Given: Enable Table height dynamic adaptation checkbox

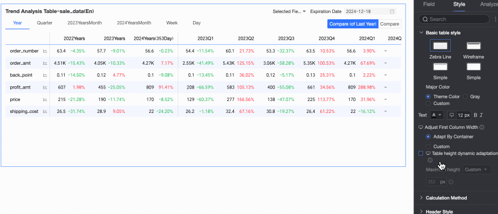Looking at the screenshot, I should [x=421, y=153].
